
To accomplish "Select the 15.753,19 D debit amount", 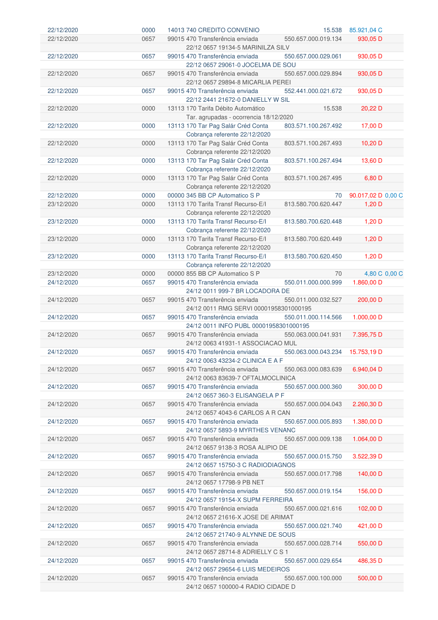I will [367, 352].
